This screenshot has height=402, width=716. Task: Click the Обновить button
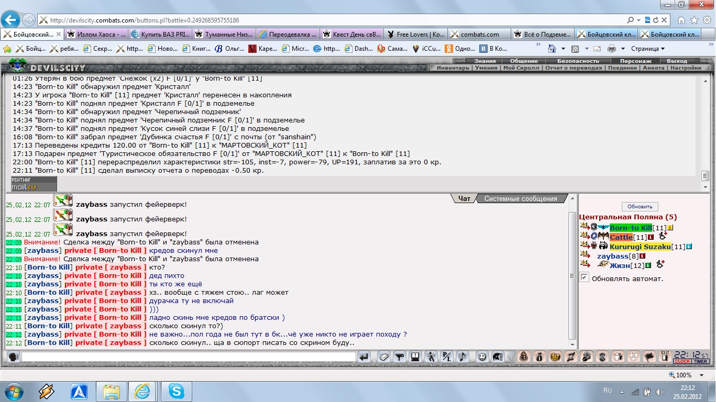[640, 206]
